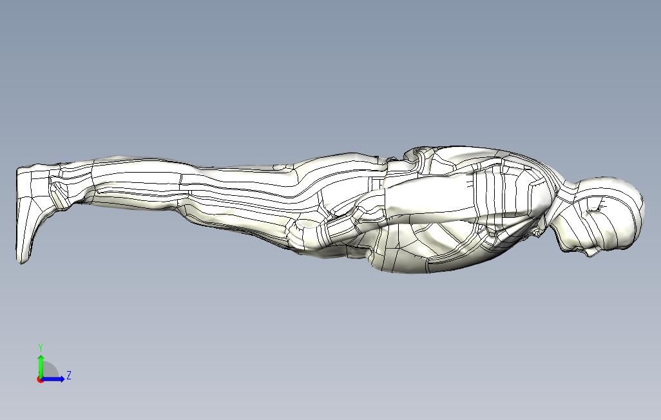Click the blue Z axis arrow
This screenshot has width=661, height=420.
coord(53,379)
